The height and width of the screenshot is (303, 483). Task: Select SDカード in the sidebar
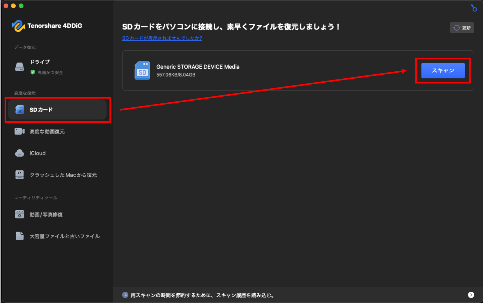57,110
